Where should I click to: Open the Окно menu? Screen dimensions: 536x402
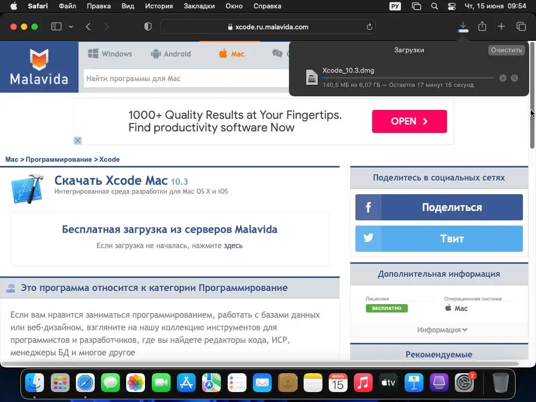[234, 6]
